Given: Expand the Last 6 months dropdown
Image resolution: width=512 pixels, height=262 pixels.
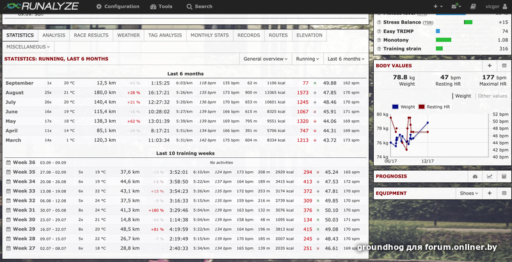Looking at the screenshot, I should pyautogui.click(x=346, y=59).
